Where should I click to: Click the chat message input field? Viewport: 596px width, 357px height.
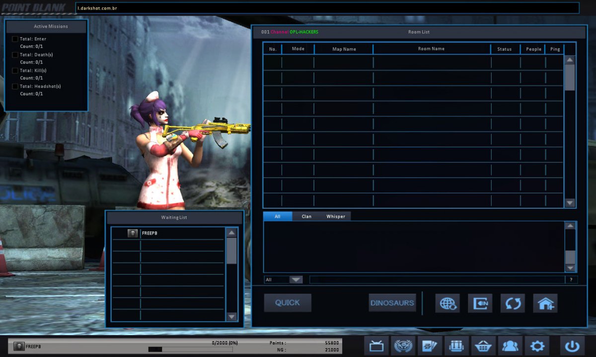[x=437, y=280]
